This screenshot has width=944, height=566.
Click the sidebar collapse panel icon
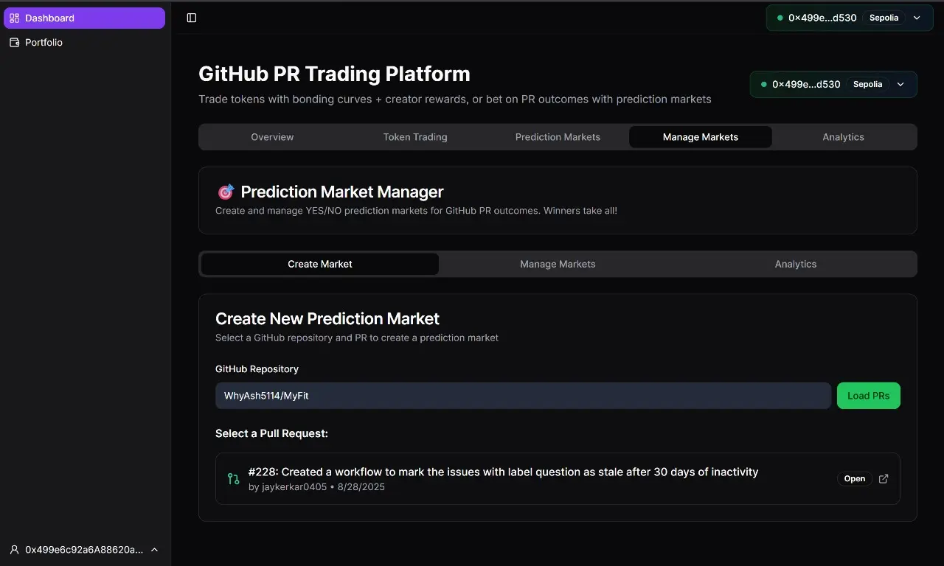click(x=192, y=18)
